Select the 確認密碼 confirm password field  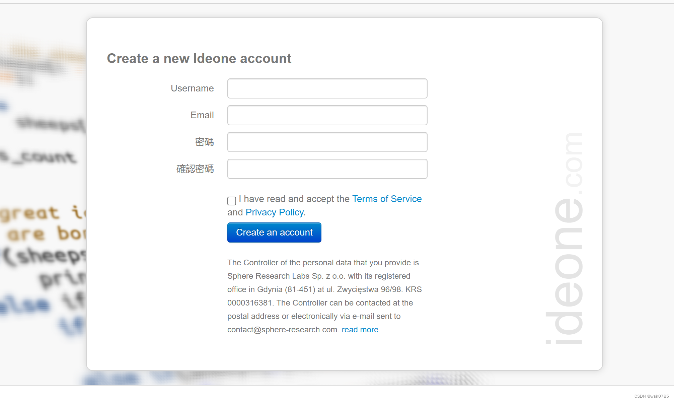tap(327, 169)
